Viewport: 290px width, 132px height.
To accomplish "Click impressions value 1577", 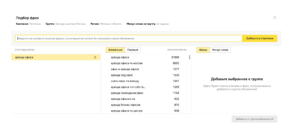I will (176, 69).
